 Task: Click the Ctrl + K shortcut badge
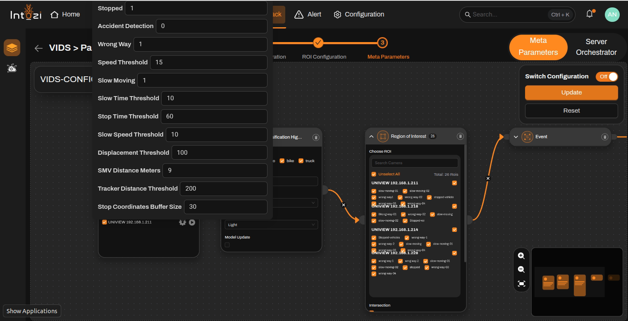click(560, 15)
